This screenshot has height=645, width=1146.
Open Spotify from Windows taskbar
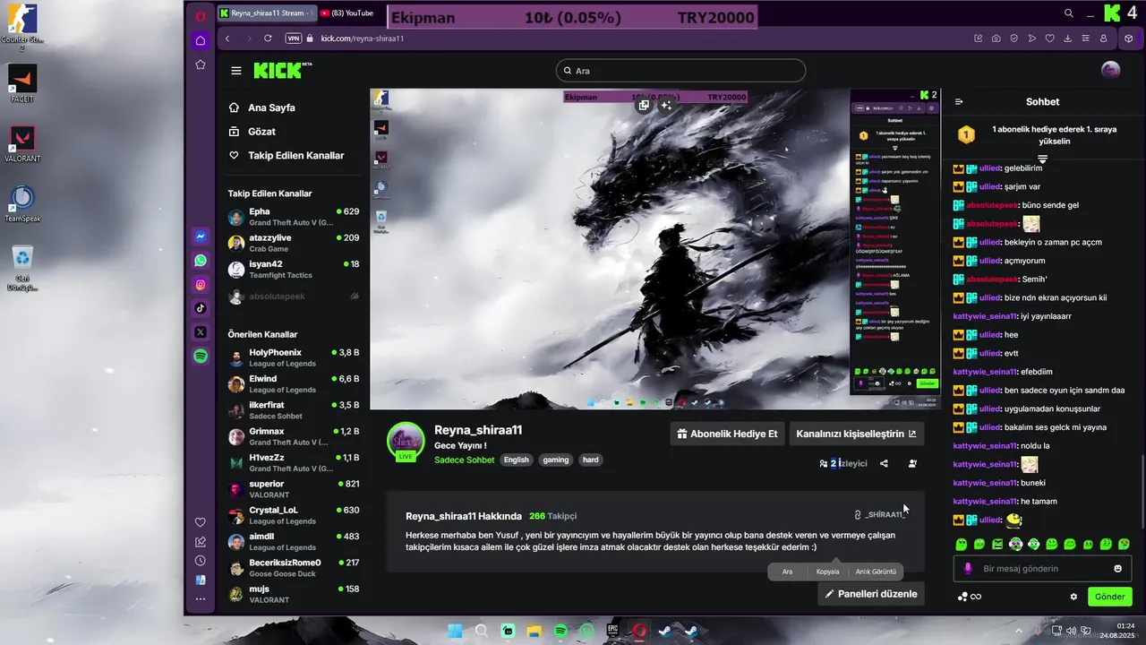tap(560, 631)
